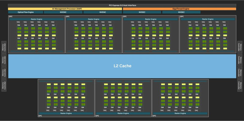Viewport: 244px width, 121px height.
Task: Select the bottommost Memory Controller on left edge
Action: 4,85
